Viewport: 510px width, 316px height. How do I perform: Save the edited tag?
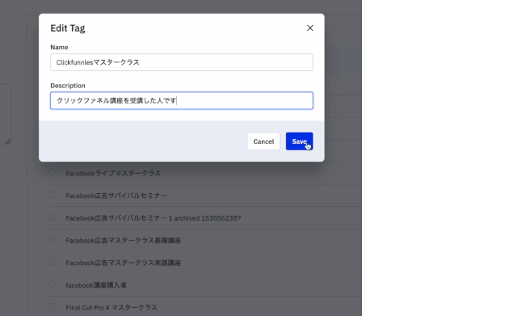[299, 141]
